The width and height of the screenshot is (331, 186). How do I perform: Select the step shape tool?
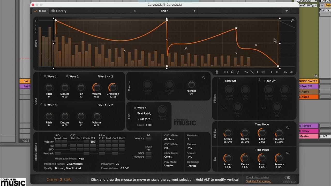tap(257, 72)
